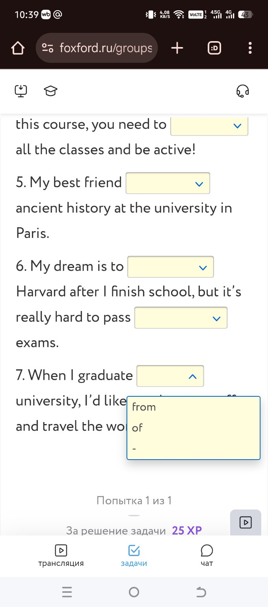Expand the dropdown after "My best friend"
Image resolution: width=268 pixels, height=607 pixels.
click(168, 183)
